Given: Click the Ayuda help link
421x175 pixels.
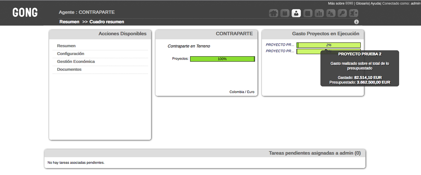Looking at the screenshot, I should 375,3.
